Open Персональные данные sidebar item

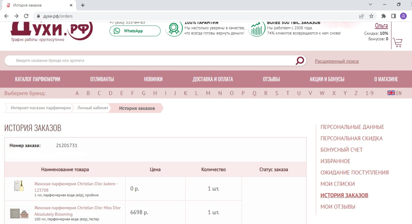pos(352,127)
